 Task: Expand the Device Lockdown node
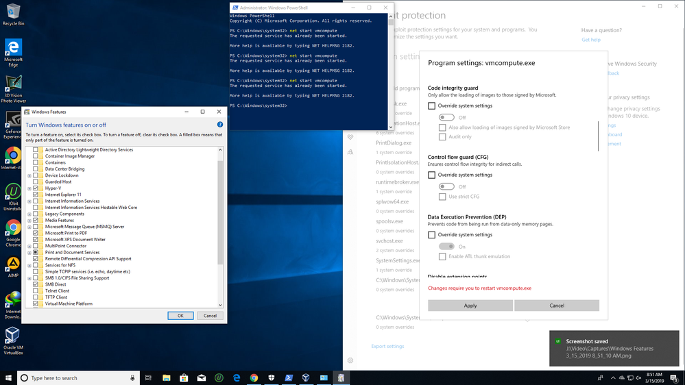(x=29, y=175)
